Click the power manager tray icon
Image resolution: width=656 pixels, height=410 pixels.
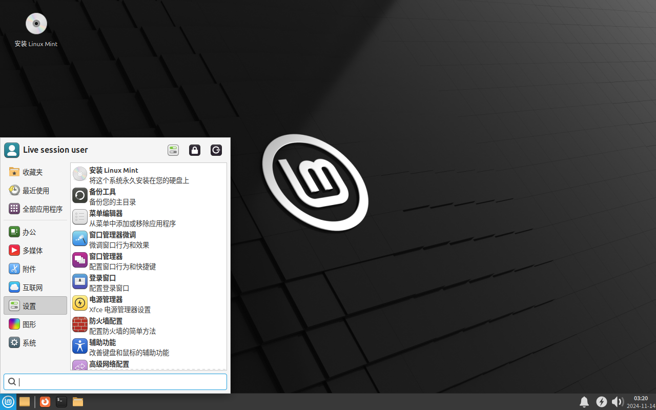click(x=602, y=402)
